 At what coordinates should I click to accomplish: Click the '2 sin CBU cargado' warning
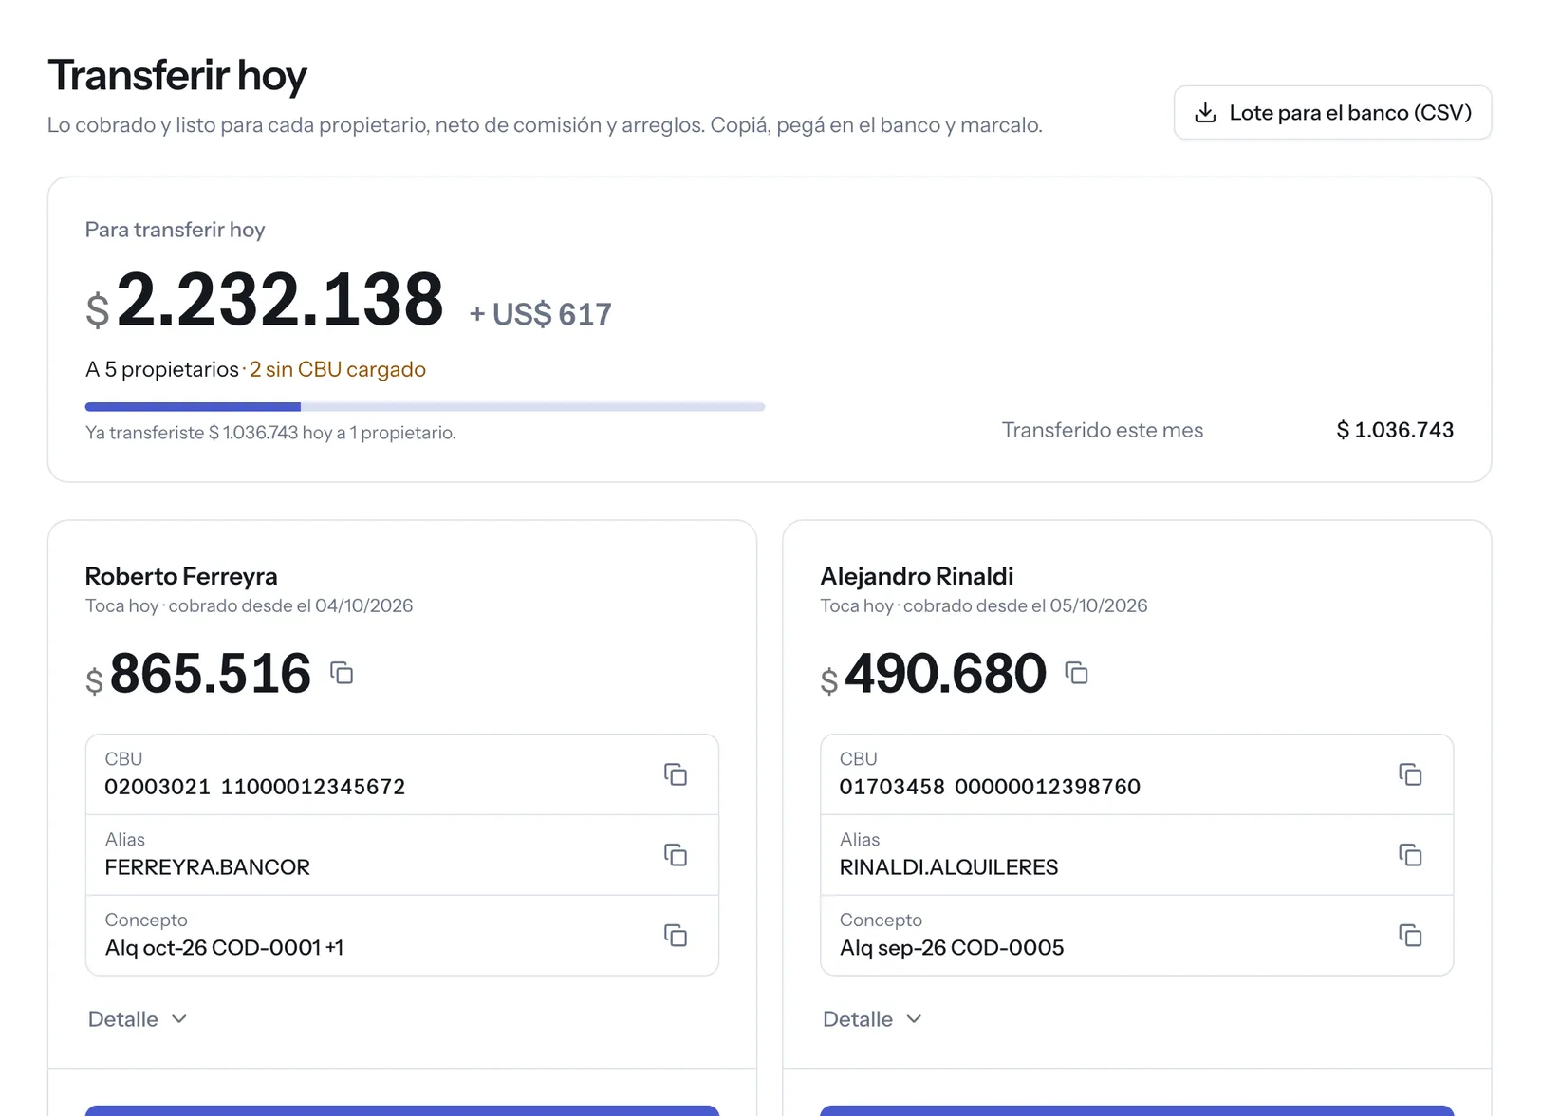click(338, 369)
